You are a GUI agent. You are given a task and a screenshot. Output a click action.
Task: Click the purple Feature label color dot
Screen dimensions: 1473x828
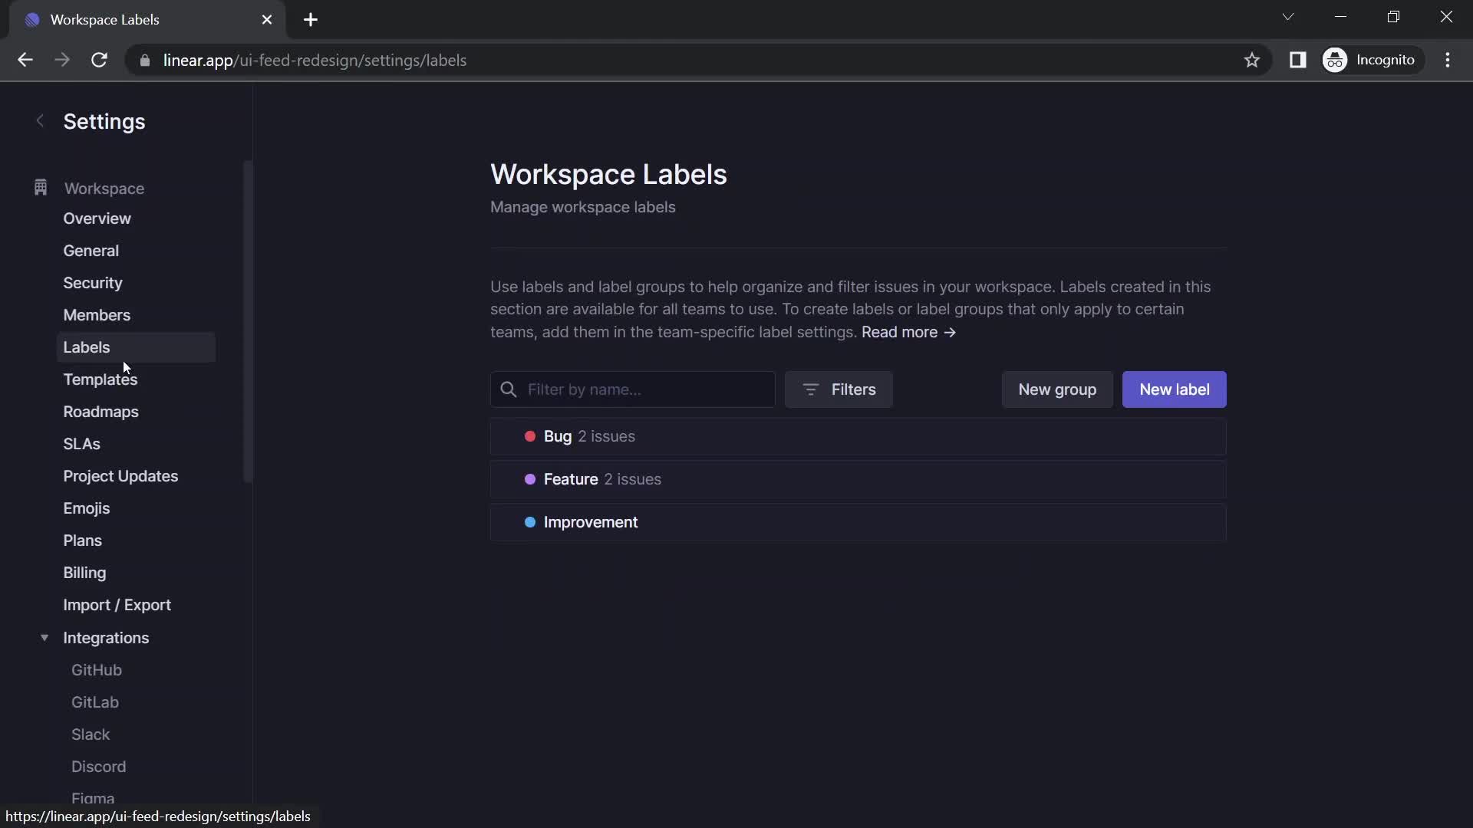pyautogui.click(x=529, y=479)
